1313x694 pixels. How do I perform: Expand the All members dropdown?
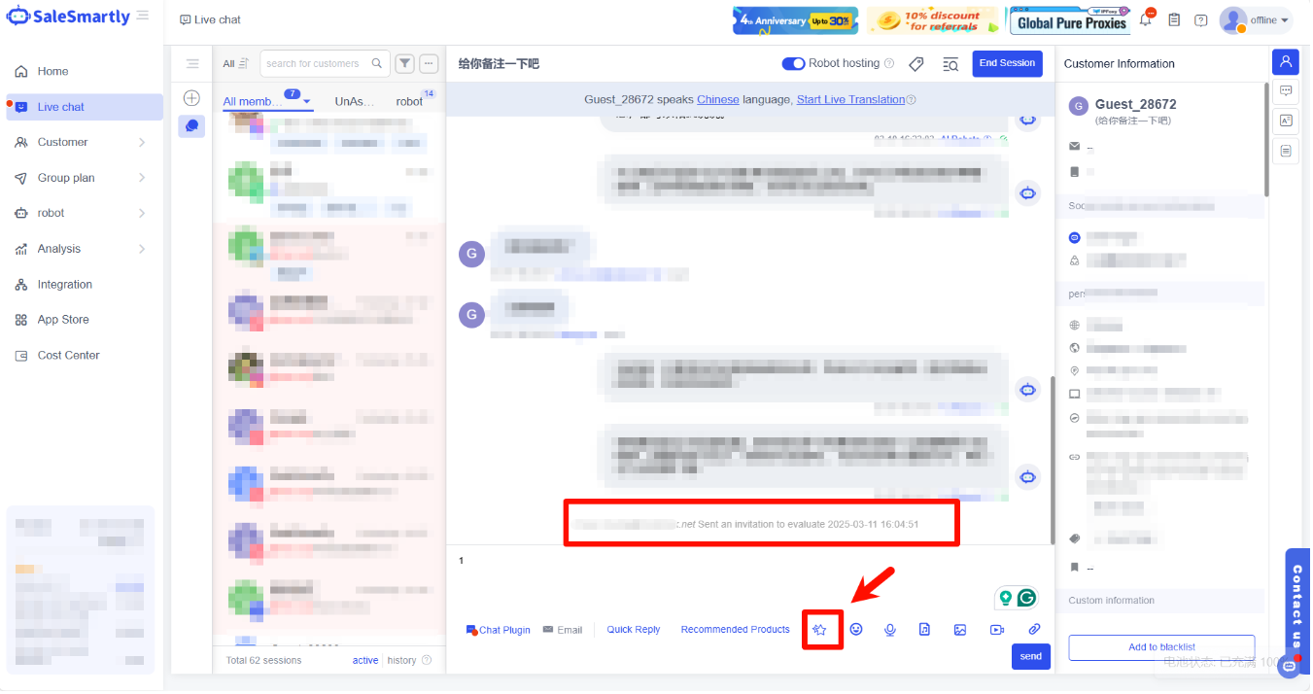pos(307,102)
